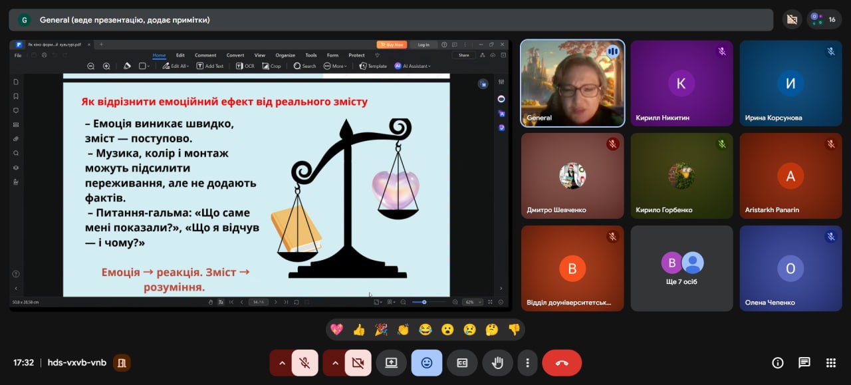Click the present screen button
Viewport: 851px width, 385px height.
[x=391, y=363]
